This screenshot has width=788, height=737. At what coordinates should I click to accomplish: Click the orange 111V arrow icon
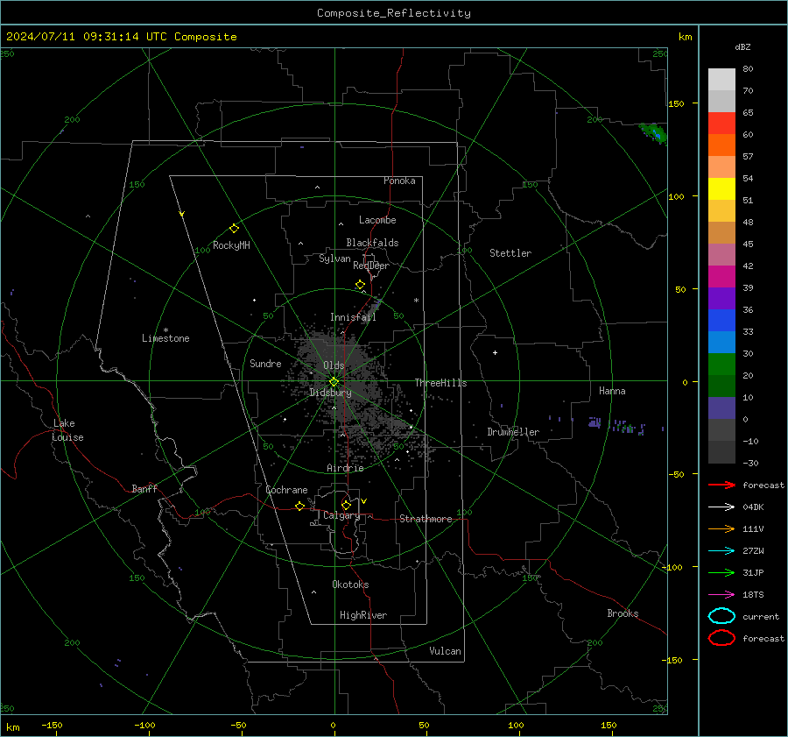point(721,528)
